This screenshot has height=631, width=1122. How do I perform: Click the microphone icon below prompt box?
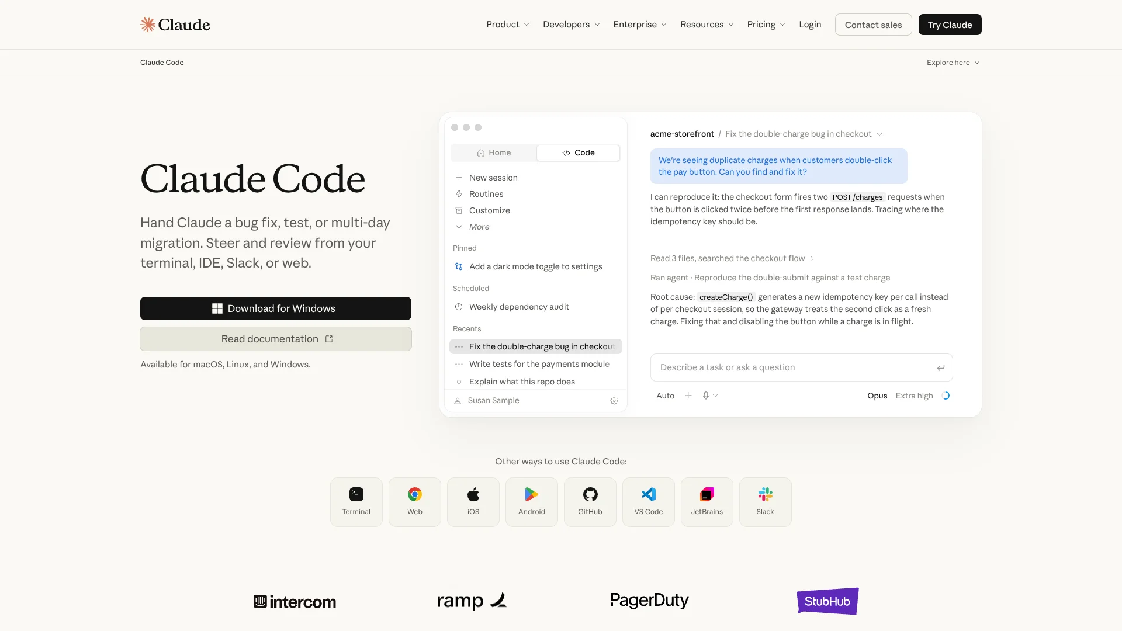[706, 396]
